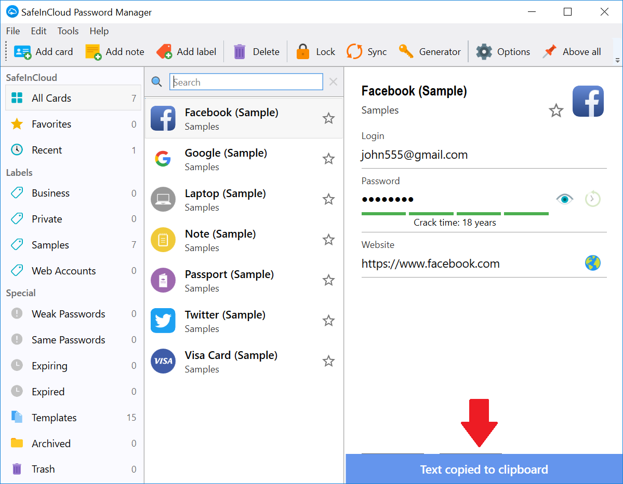Filter by Private label

tap(73, 219)
